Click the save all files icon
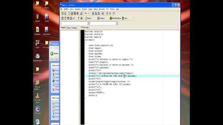Viewport: 223px width, 125px height. [x=75, y=14]
